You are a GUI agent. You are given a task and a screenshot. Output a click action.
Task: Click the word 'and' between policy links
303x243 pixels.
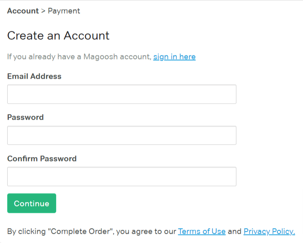coord(234,231)
